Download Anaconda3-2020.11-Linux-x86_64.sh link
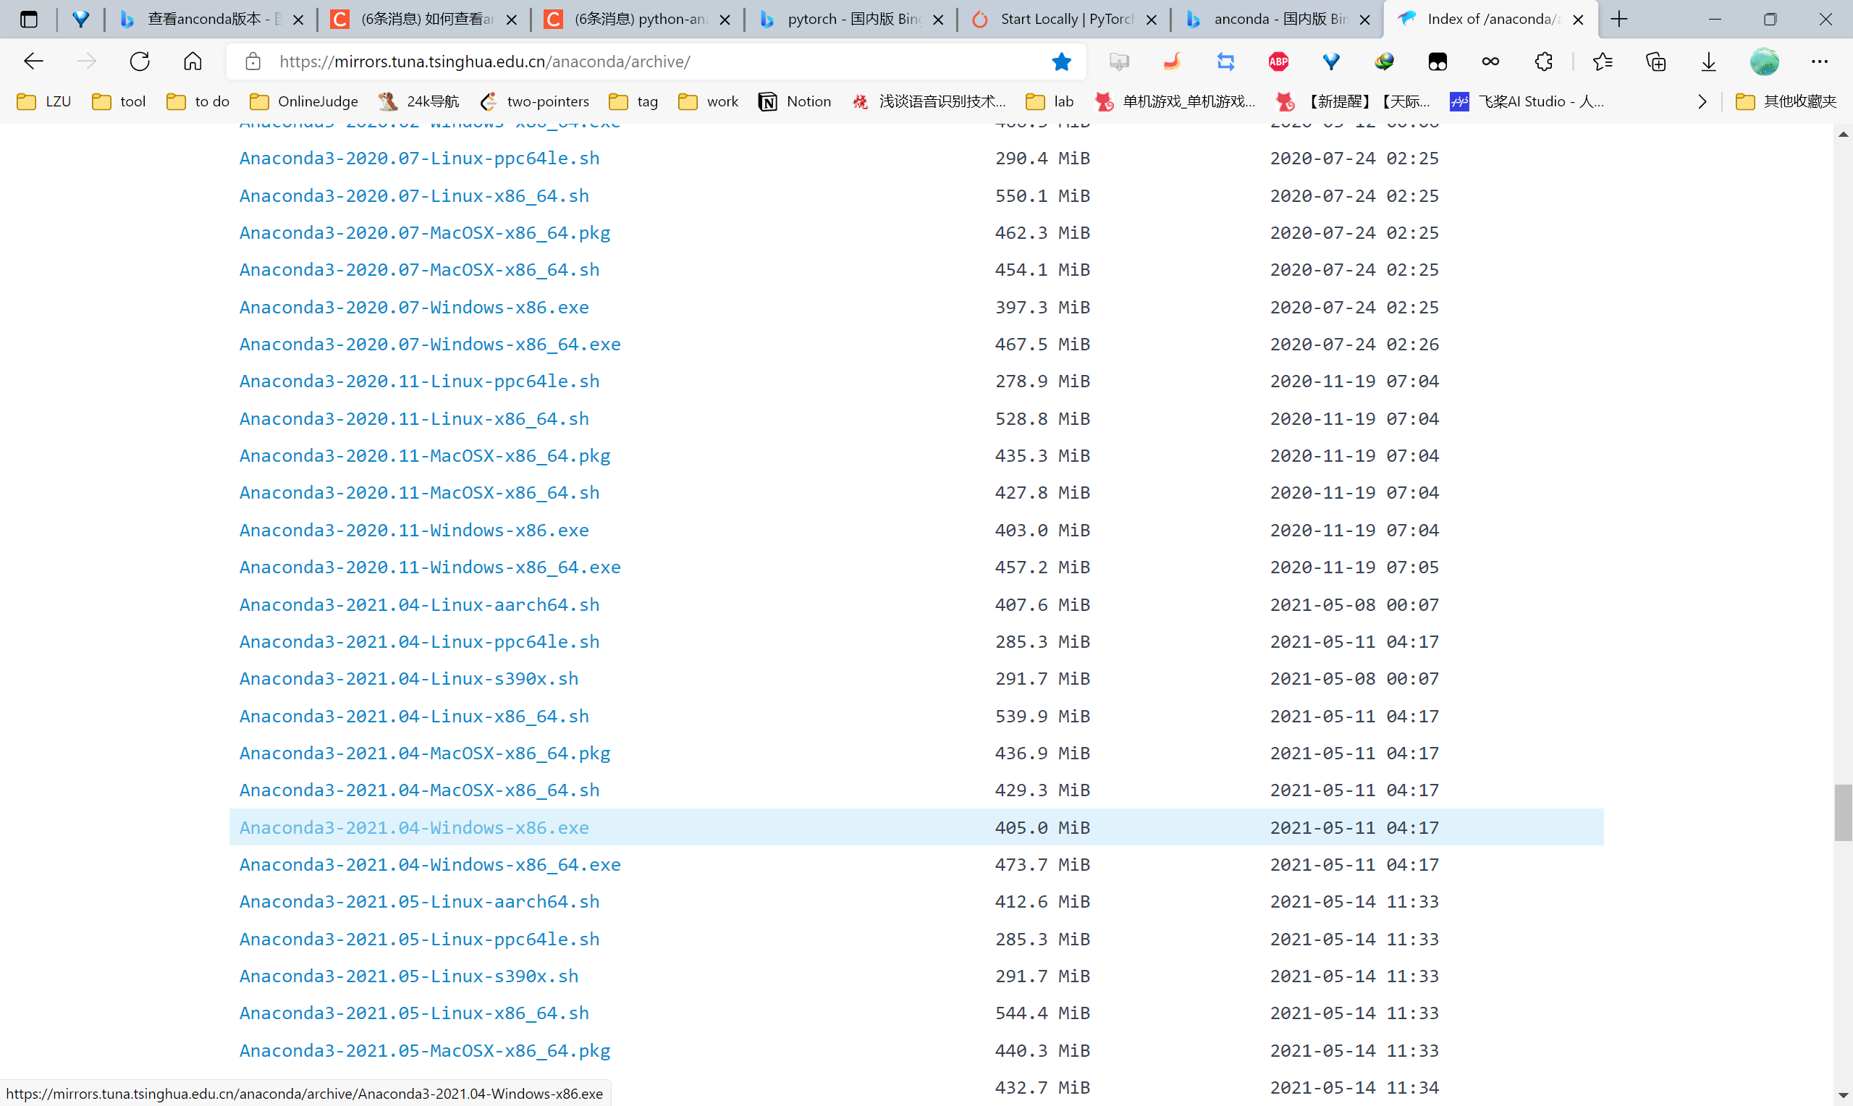The width and height of the screenshot is (1853, 1106). coord(413,419)
